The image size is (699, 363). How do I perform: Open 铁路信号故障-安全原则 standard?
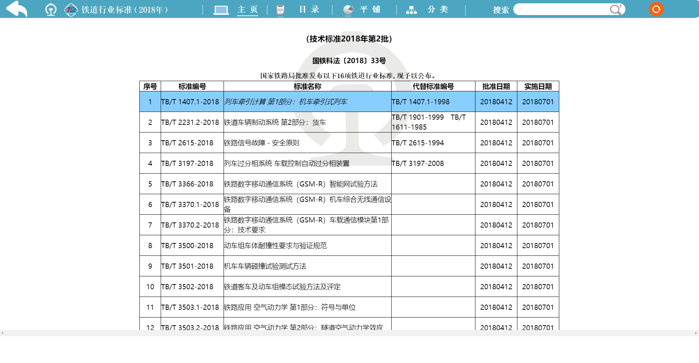click(261, 143)
